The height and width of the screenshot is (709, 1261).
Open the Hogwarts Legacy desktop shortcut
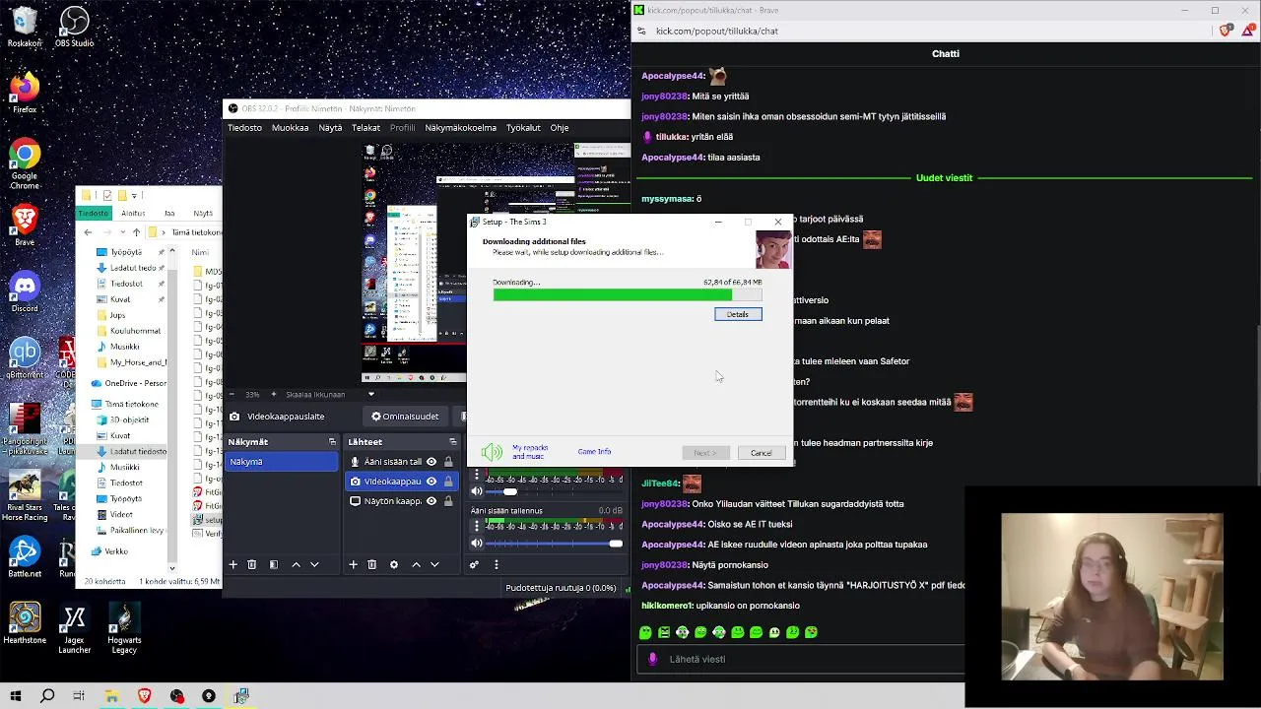(x=125, y=628)
